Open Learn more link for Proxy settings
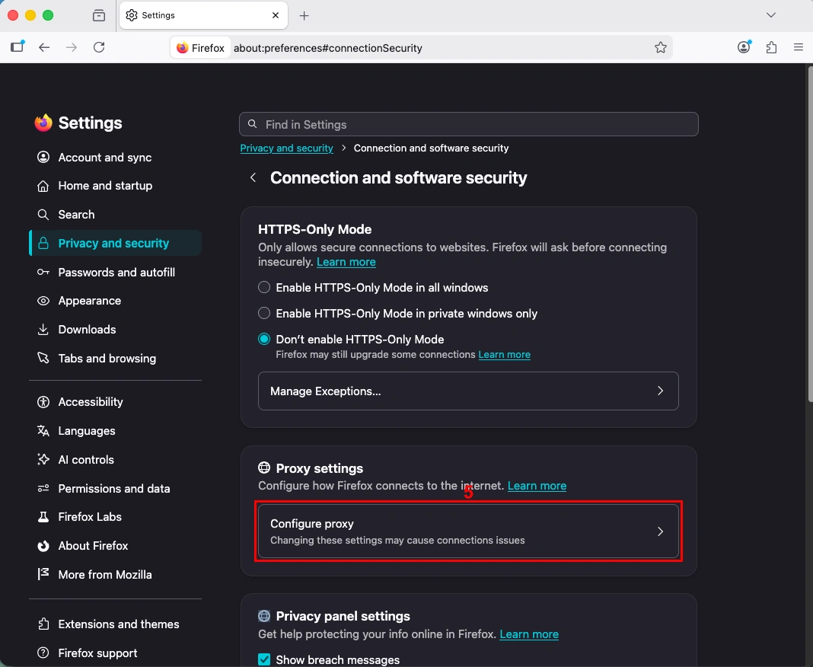Screen dimensions: 813x667 tap(537, 486)
